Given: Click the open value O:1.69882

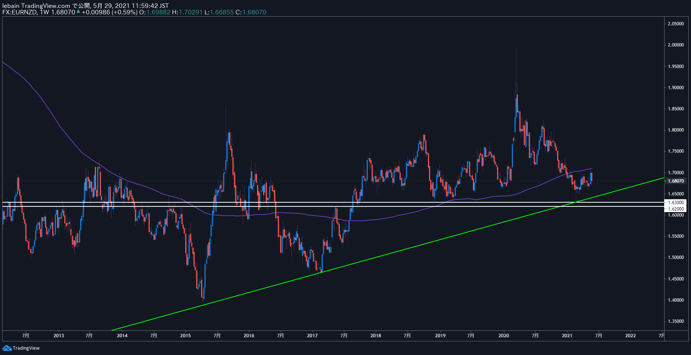Looking at the screenshot, I should 155,12.
